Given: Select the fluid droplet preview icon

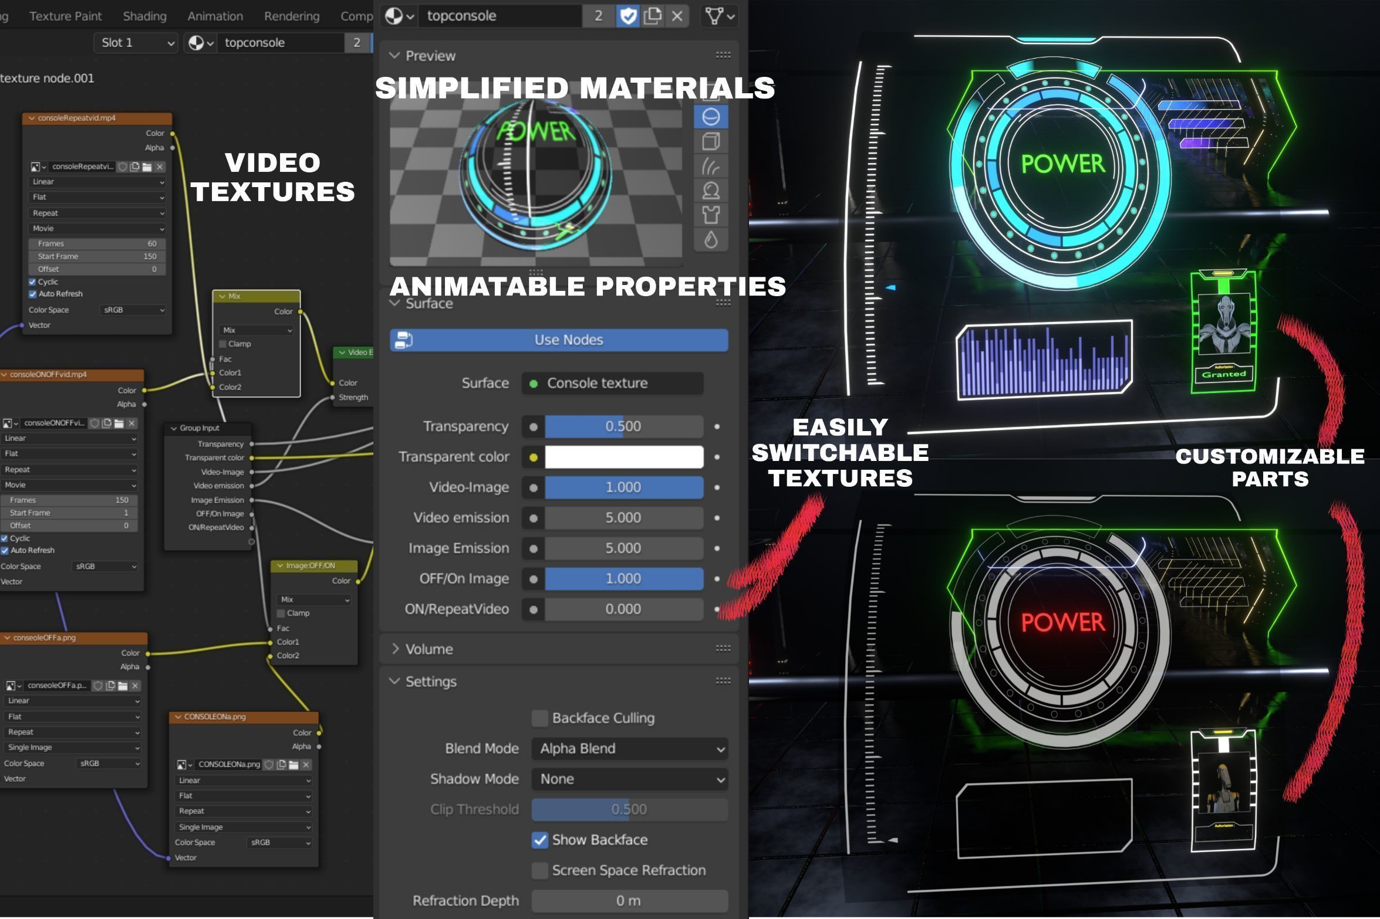Looking at the screenshot, I should tap(711, 240).
